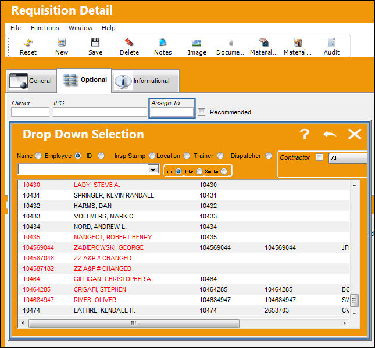375x348 pixels.
Task: Switch to the Optional tab
Action: 84,80
